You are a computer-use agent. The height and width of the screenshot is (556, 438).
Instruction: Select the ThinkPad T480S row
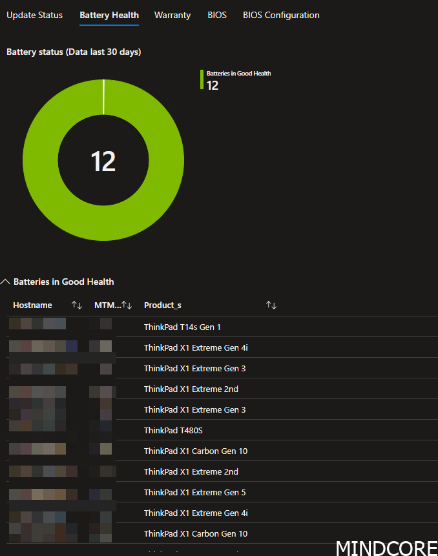222,430
